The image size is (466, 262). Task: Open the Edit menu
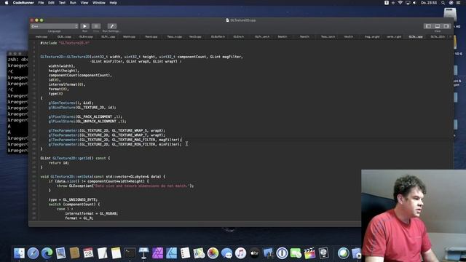pos(51,3)
